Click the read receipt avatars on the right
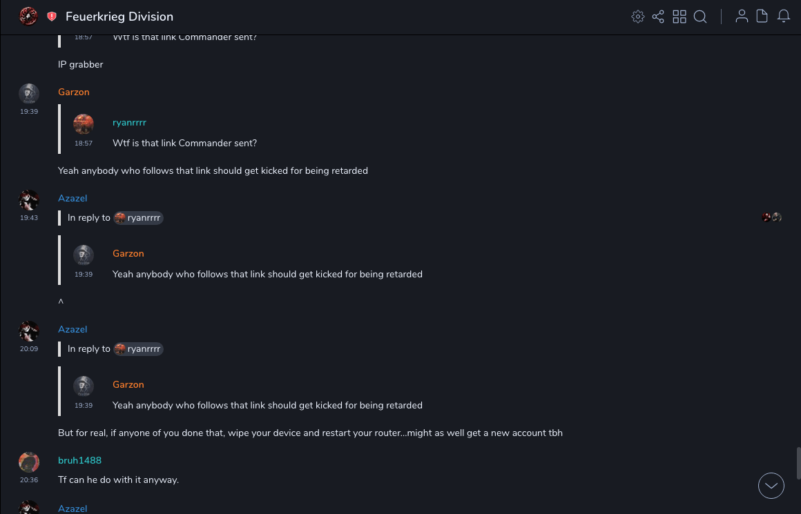The height and width of the screenshot is (514, 801). tap(771, 217)
